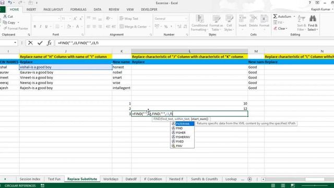Switch to Normal view icon in status bar

tap(273, 186)
